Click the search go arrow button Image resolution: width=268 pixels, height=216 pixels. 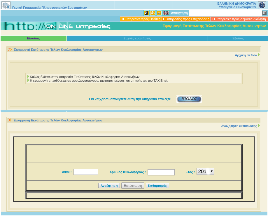pos(265,13)
